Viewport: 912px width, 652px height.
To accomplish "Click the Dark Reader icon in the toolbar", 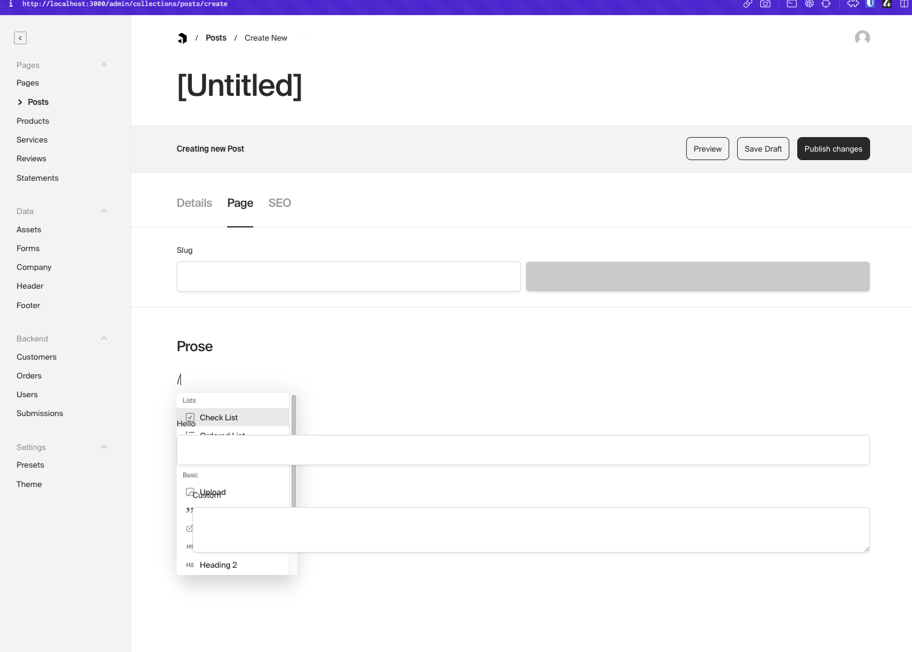I will tap(887, 4).
